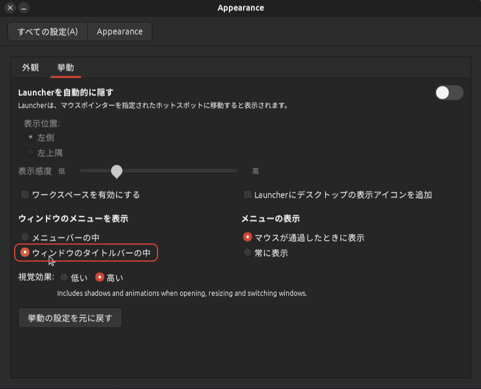Click the 挙動の設定を元に戻す reset button
This screenshot has height=389, width=481.
click(70, 318)
